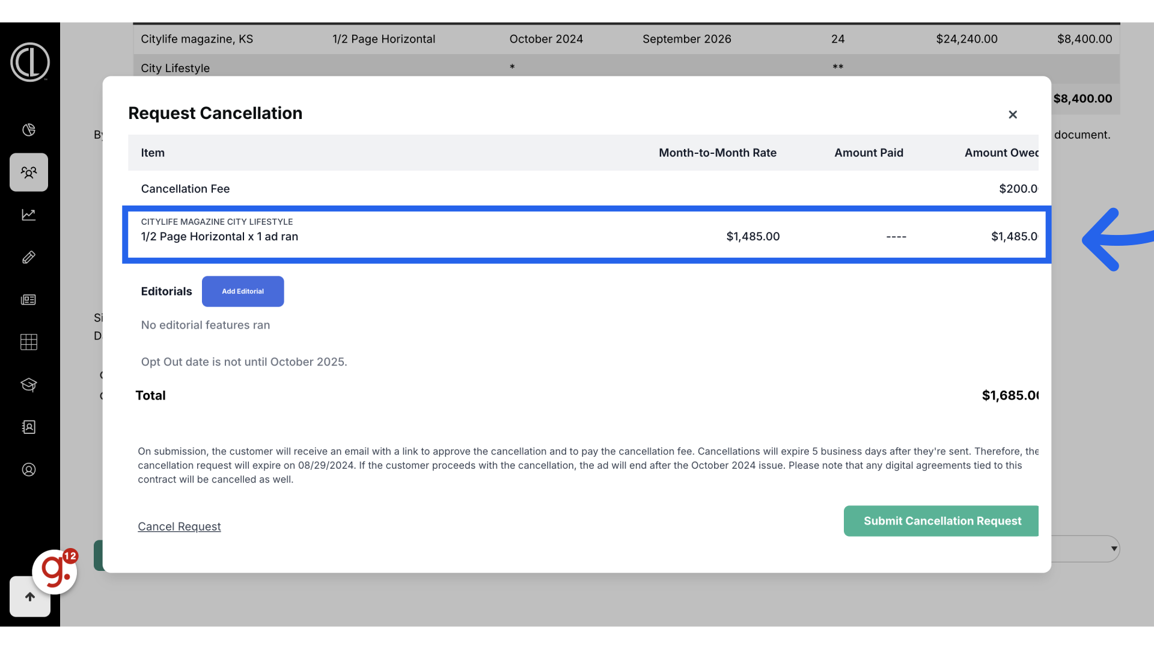
Task: Submit the cancellation request
Action: (941, 521)
